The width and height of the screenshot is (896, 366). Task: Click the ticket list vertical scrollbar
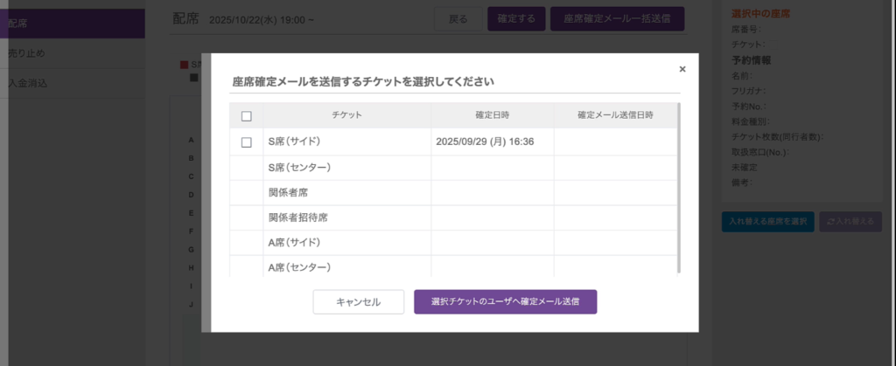point(678,188)
